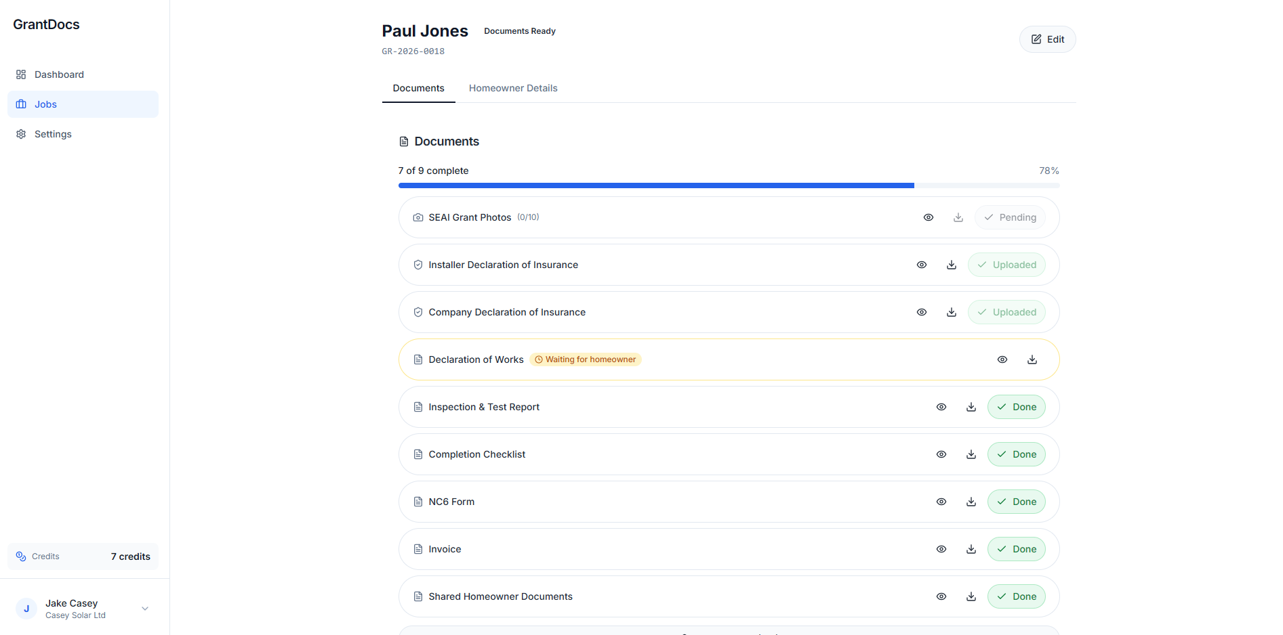Click the Documents Ready status label
The height and width of the screenshot is (635, 1283).
pyautogui.click(x=520, y=31)
